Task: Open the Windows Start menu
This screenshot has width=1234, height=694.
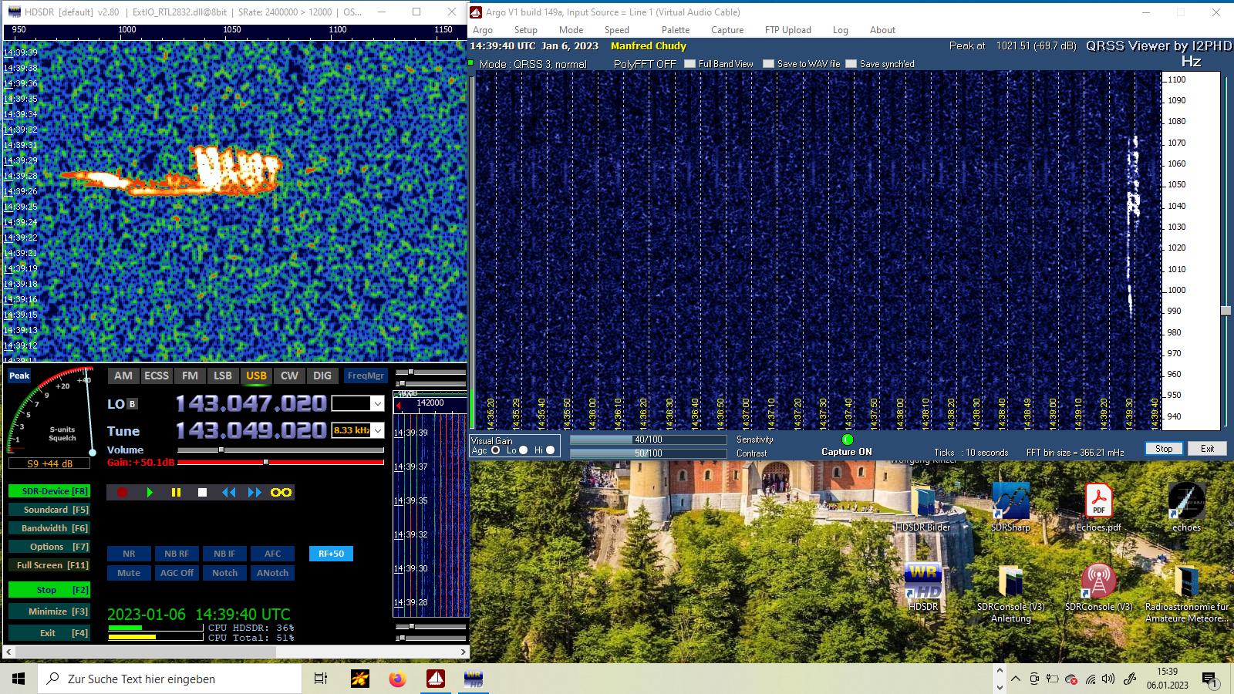Action: point(19,679)
